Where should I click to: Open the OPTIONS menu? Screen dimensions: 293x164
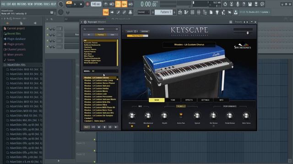click(38, 4)
